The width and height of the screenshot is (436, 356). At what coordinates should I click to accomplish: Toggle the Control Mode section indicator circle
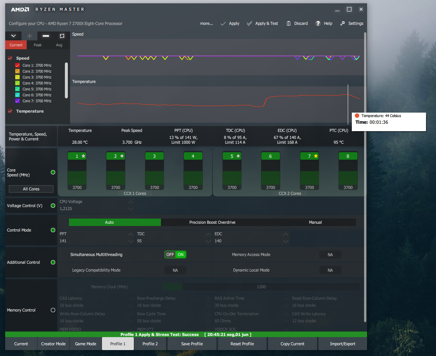pyautogui.click(x=53, y=230)
